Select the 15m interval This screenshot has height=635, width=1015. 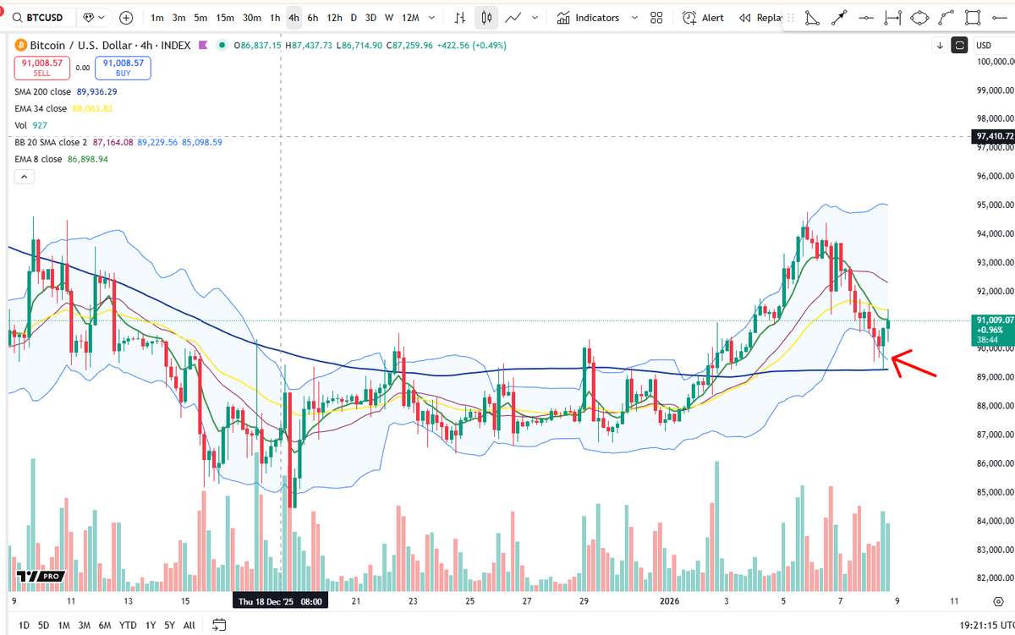coord(225,17)
